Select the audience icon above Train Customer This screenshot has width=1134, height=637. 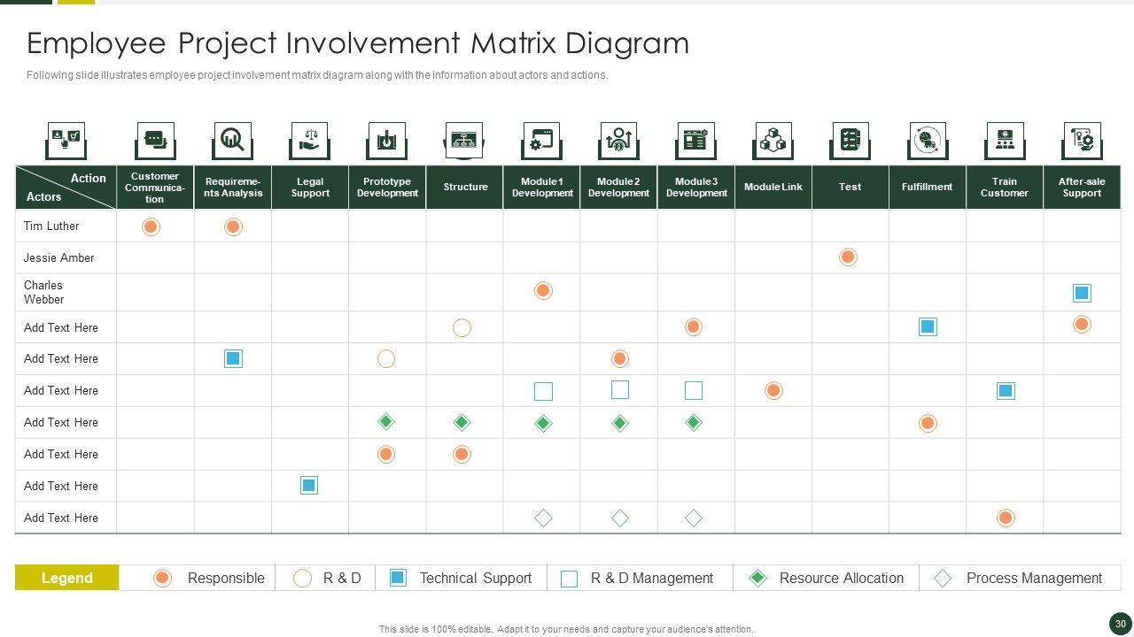click(x=1005, y=141)
